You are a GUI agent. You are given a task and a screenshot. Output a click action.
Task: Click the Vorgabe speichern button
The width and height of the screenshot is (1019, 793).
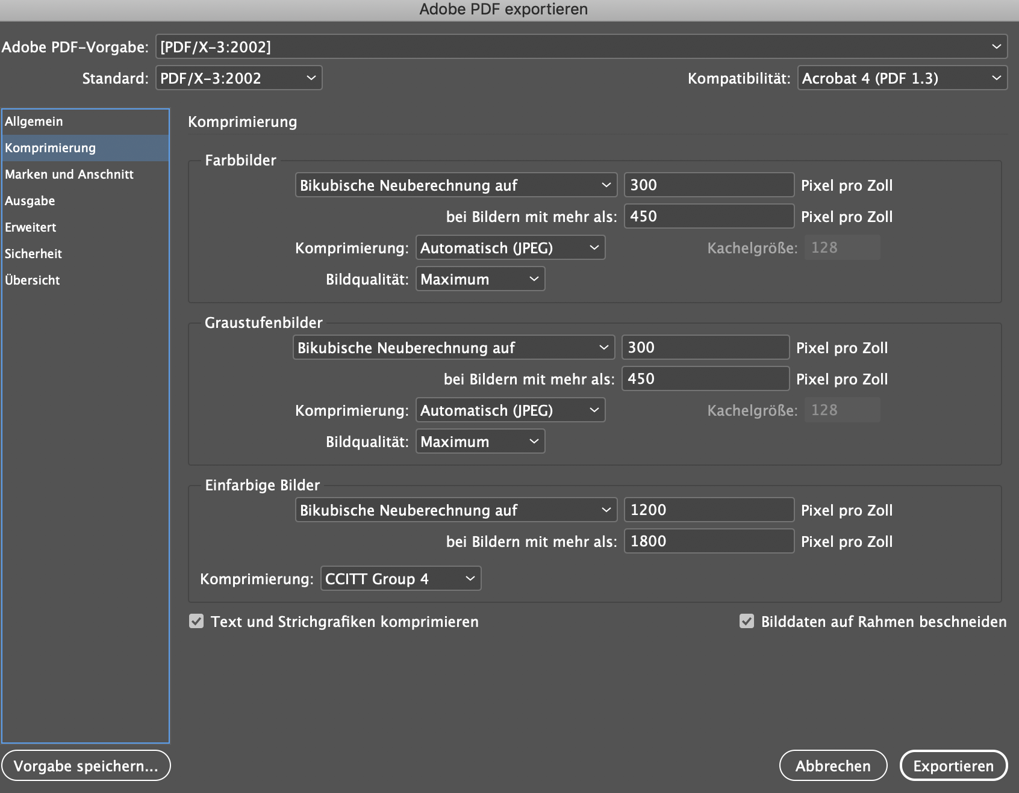pyautogui.click(x=86, y=766)
